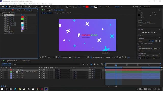Viewport: 163px width, 91px height.
Task: Hide the Text 01 layer
Action: (x=2, y=74)
